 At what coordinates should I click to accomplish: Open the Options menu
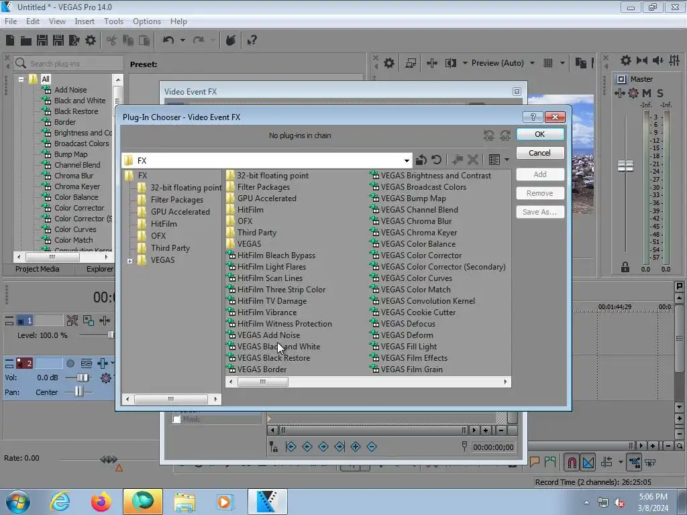pos(147,21)
